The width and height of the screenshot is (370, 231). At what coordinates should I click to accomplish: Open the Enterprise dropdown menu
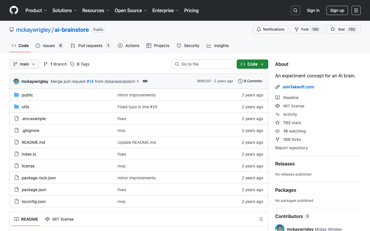click(x=166, y=10)
